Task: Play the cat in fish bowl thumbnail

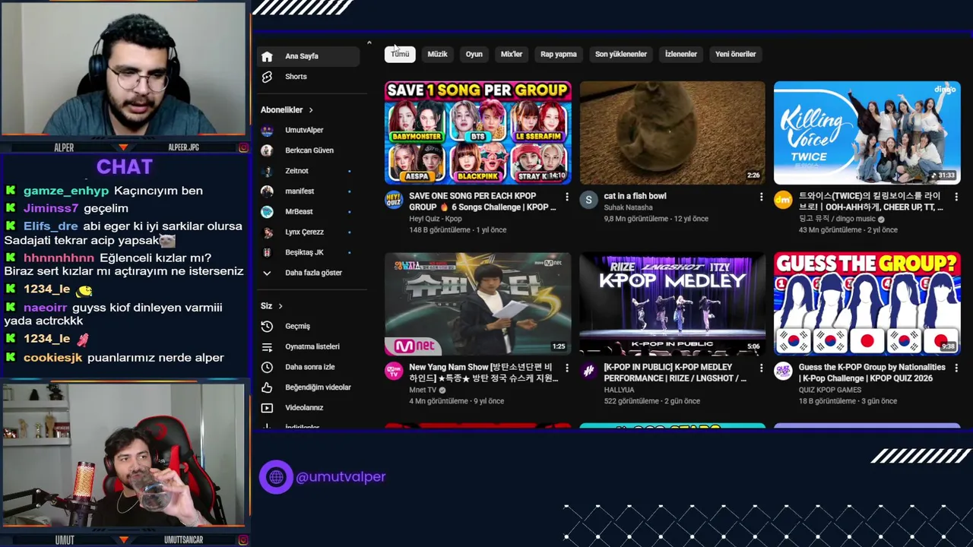Action: pos(672,133)
